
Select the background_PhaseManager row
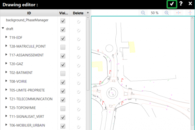click(x=43, y=21)
